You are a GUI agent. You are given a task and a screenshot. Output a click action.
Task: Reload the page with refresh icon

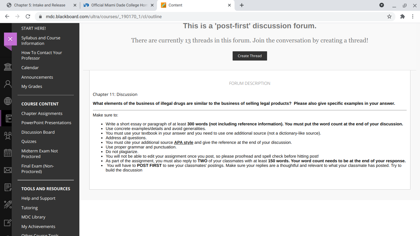pyautogui.click(x=28, y=17)
